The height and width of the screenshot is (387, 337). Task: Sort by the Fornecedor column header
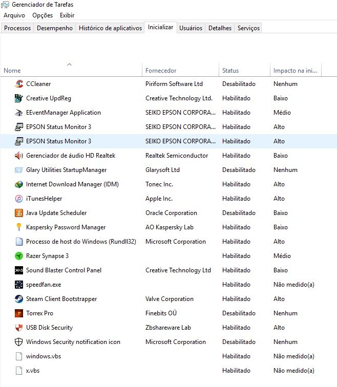pos(180,71)
